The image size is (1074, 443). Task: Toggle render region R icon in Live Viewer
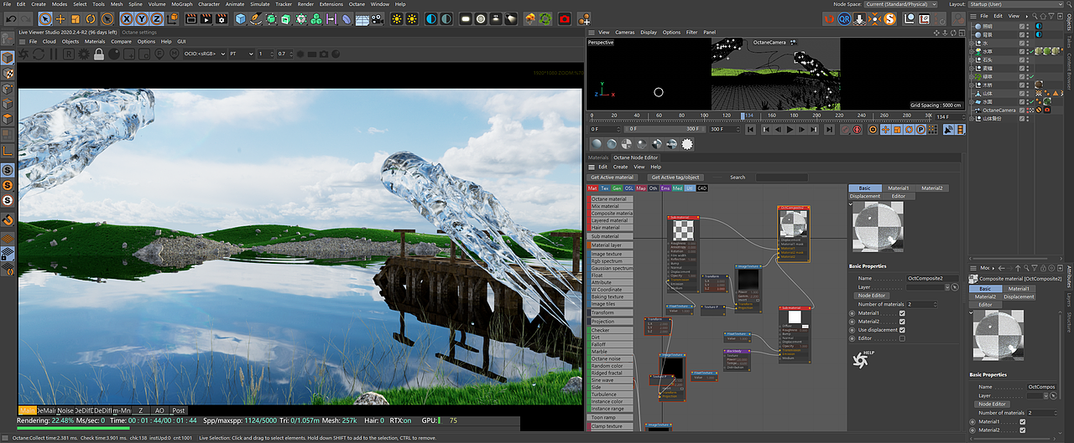[x=68, y=54]
